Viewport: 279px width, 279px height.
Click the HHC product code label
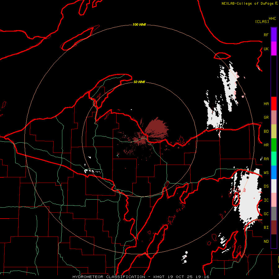pyautogui.click(x=272, y=19)
